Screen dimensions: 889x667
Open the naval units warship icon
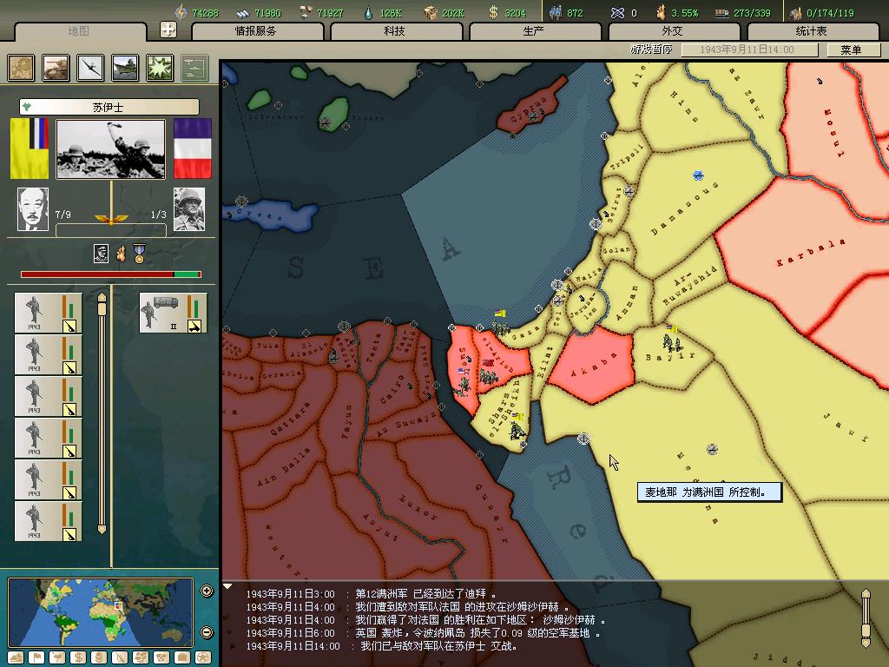(x=125, y=68)
